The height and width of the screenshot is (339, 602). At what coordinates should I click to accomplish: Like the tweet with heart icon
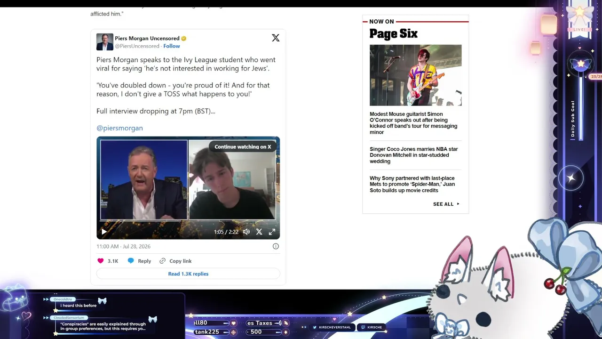(x=100, y=261)
